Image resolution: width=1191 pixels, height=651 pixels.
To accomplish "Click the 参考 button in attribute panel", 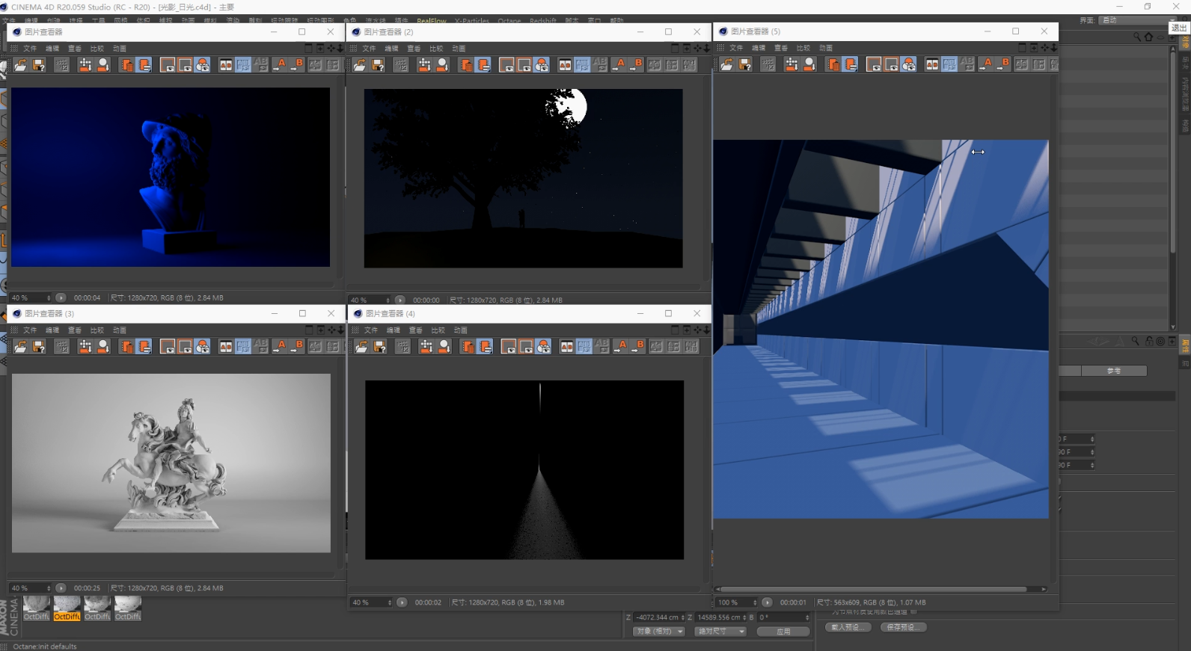I will 1113,371.
